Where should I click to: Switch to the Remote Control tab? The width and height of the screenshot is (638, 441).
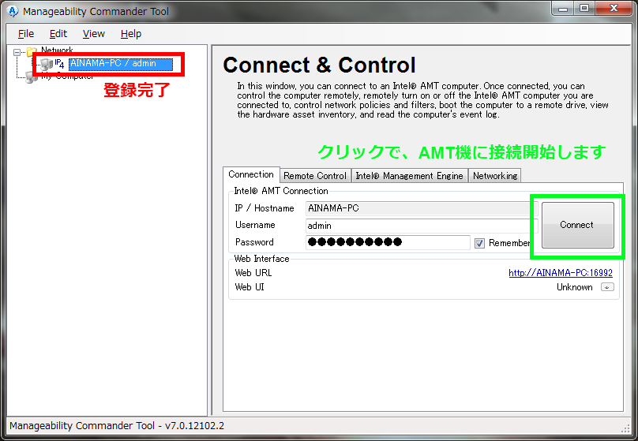coord(315,176)
